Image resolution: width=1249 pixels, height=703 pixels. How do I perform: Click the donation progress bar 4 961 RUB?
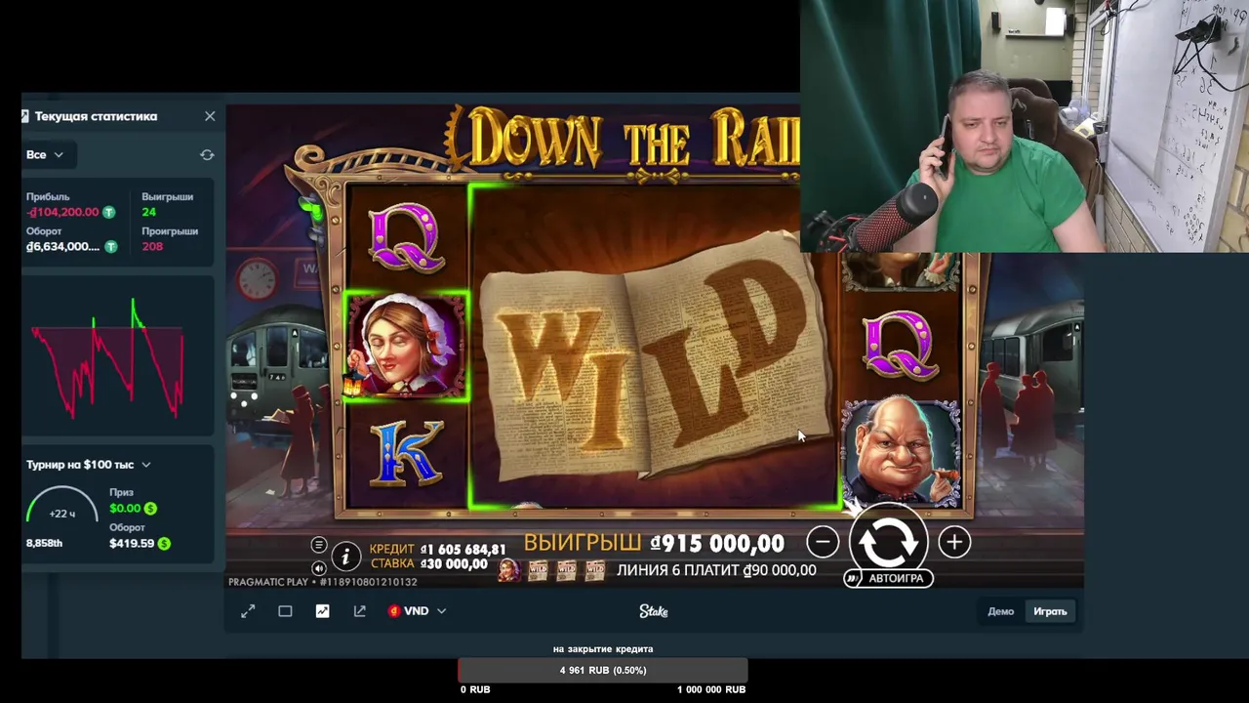tap(603, 670)
